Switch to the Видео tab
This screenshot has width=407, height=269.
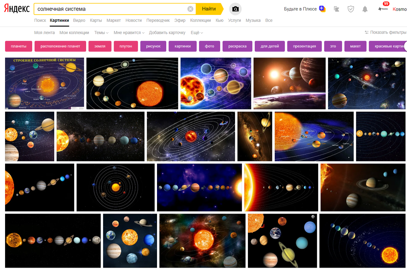point(79,20)
